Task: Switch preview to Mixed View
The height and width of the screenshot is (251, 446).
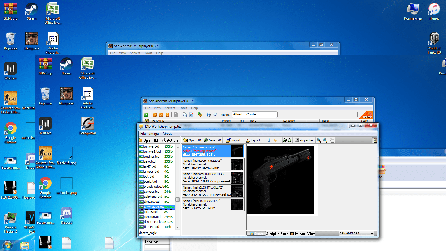Action: coord(303,233)
